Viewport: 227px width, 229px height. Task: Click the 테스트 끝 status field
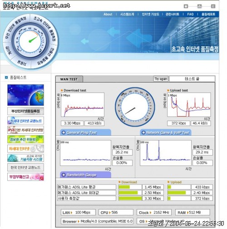[192, 79]
